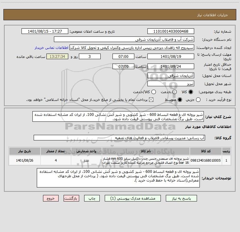Screen dimensions: 240x232
Task: Click delivery city field 'تبریز'
Action: pos(171,83)
